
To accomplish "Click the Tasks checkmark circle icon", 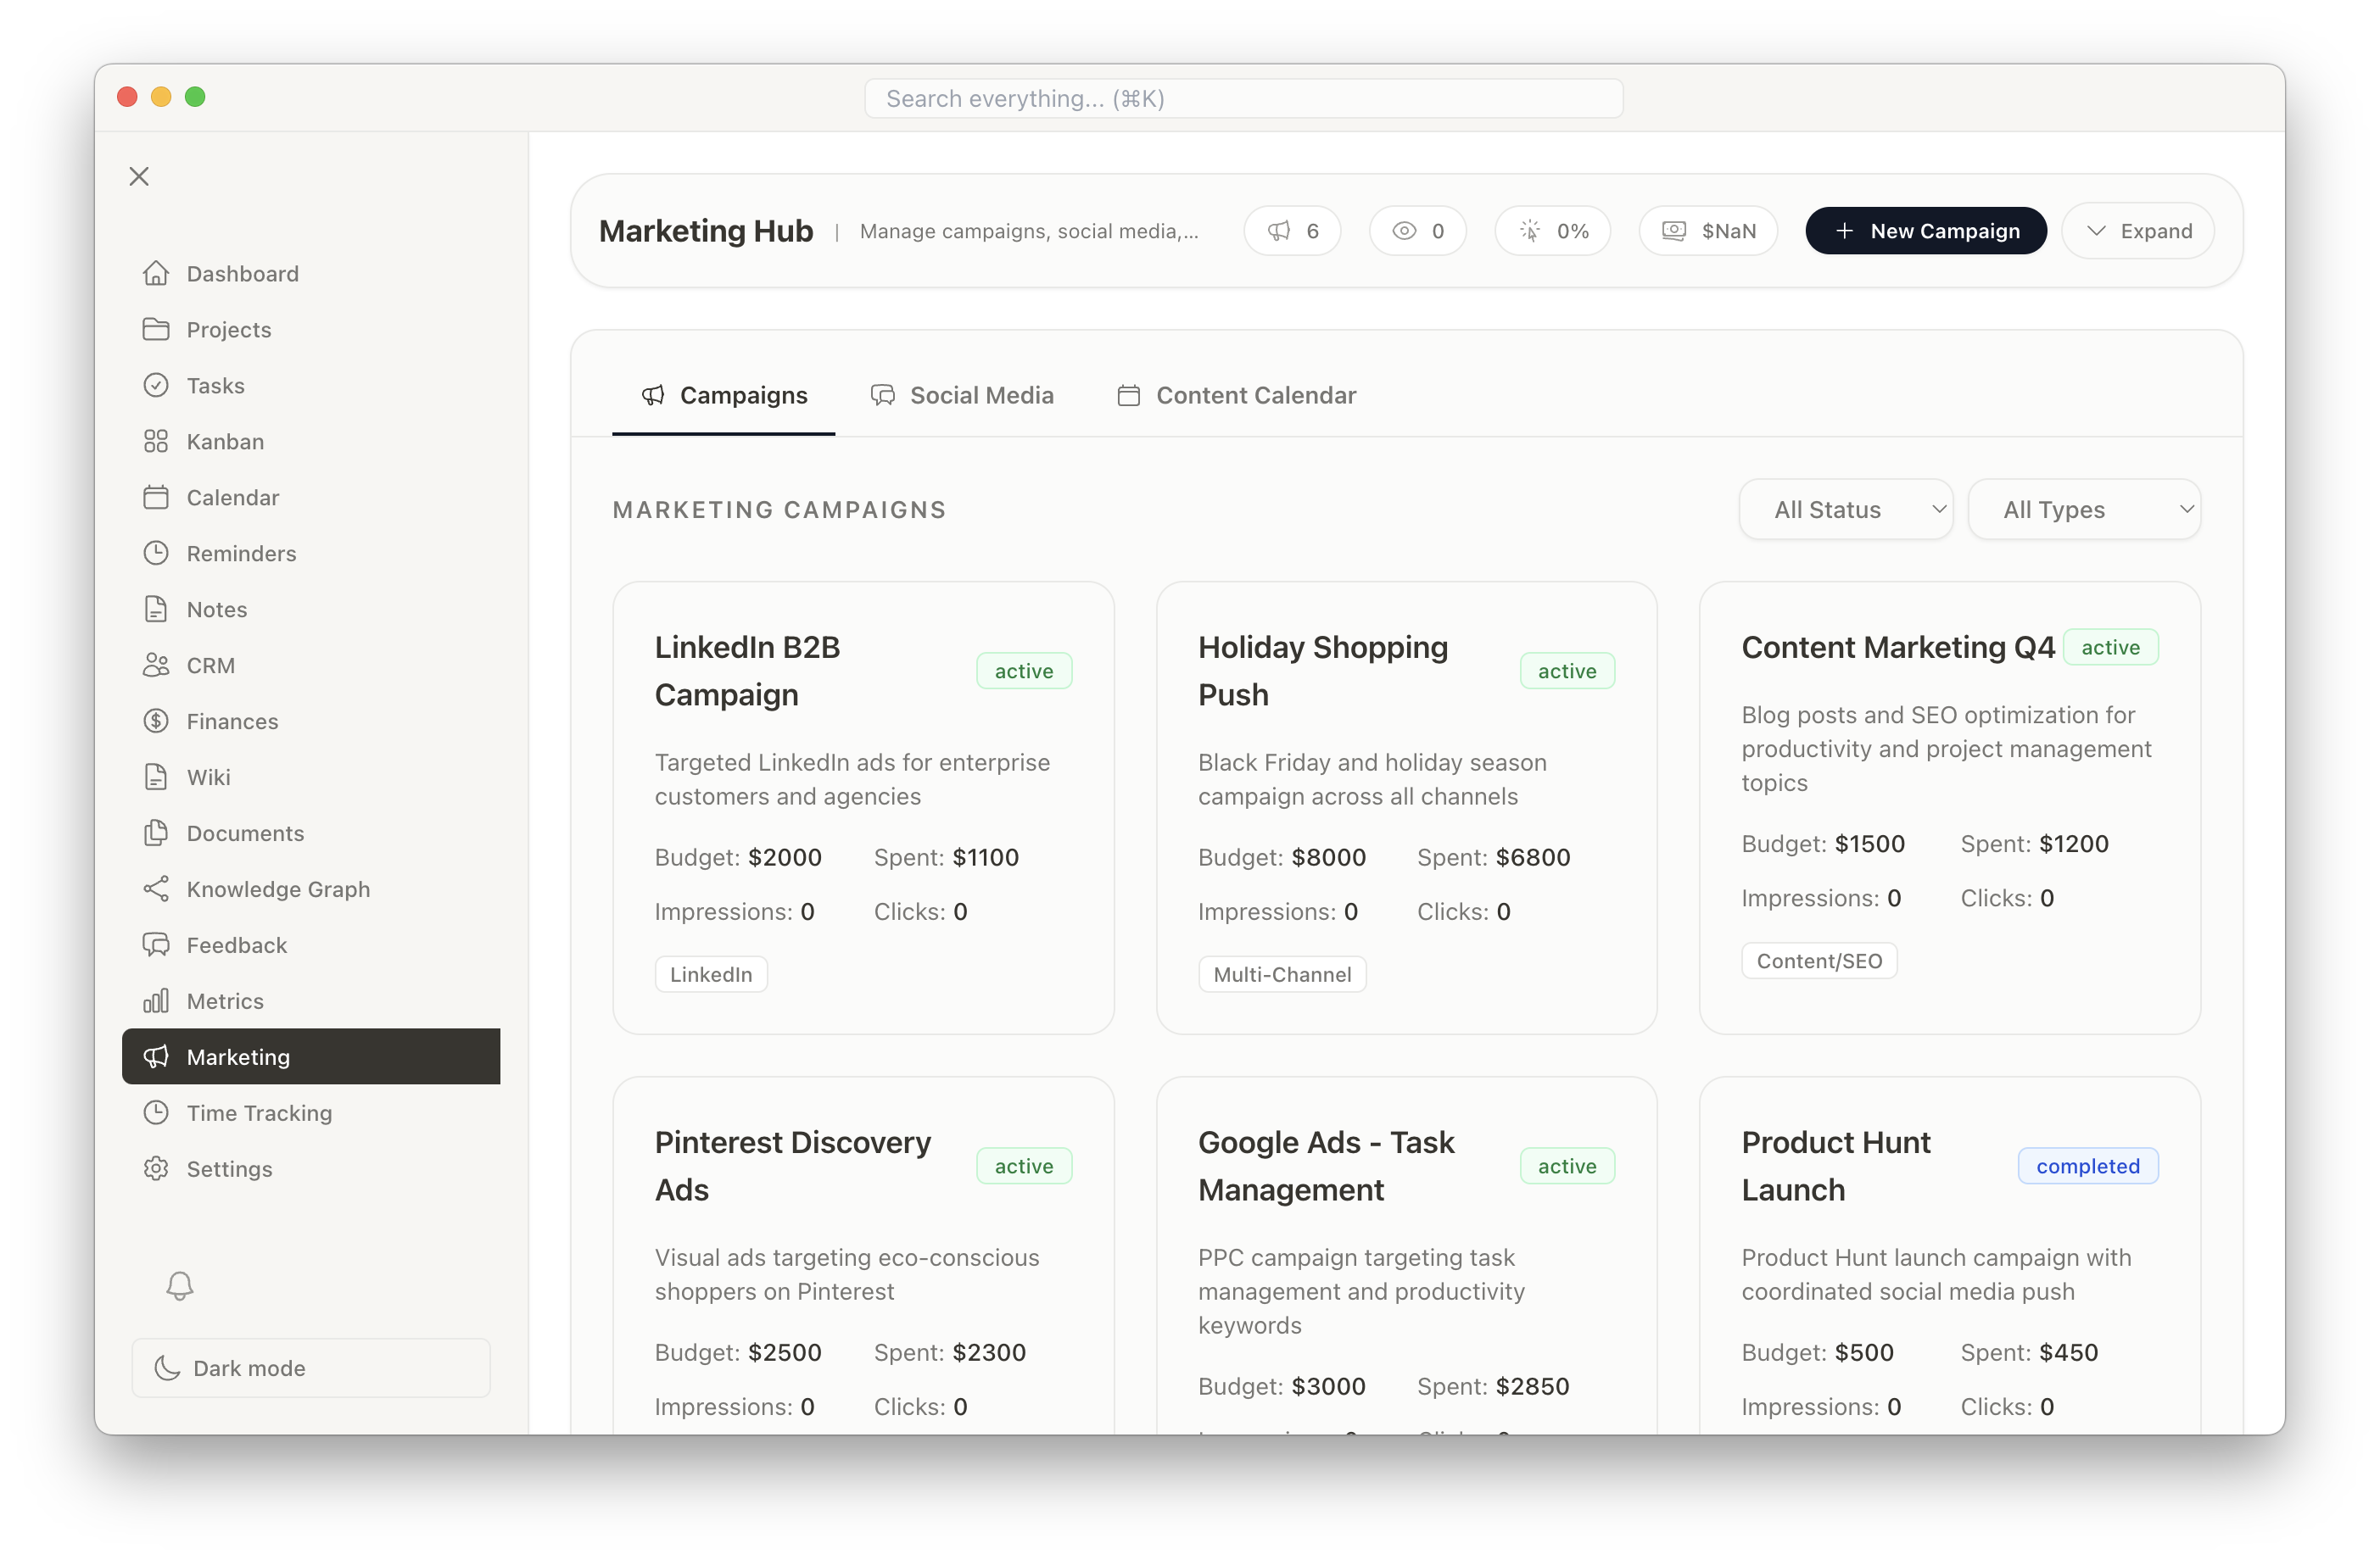I will [x=156, y=385].
